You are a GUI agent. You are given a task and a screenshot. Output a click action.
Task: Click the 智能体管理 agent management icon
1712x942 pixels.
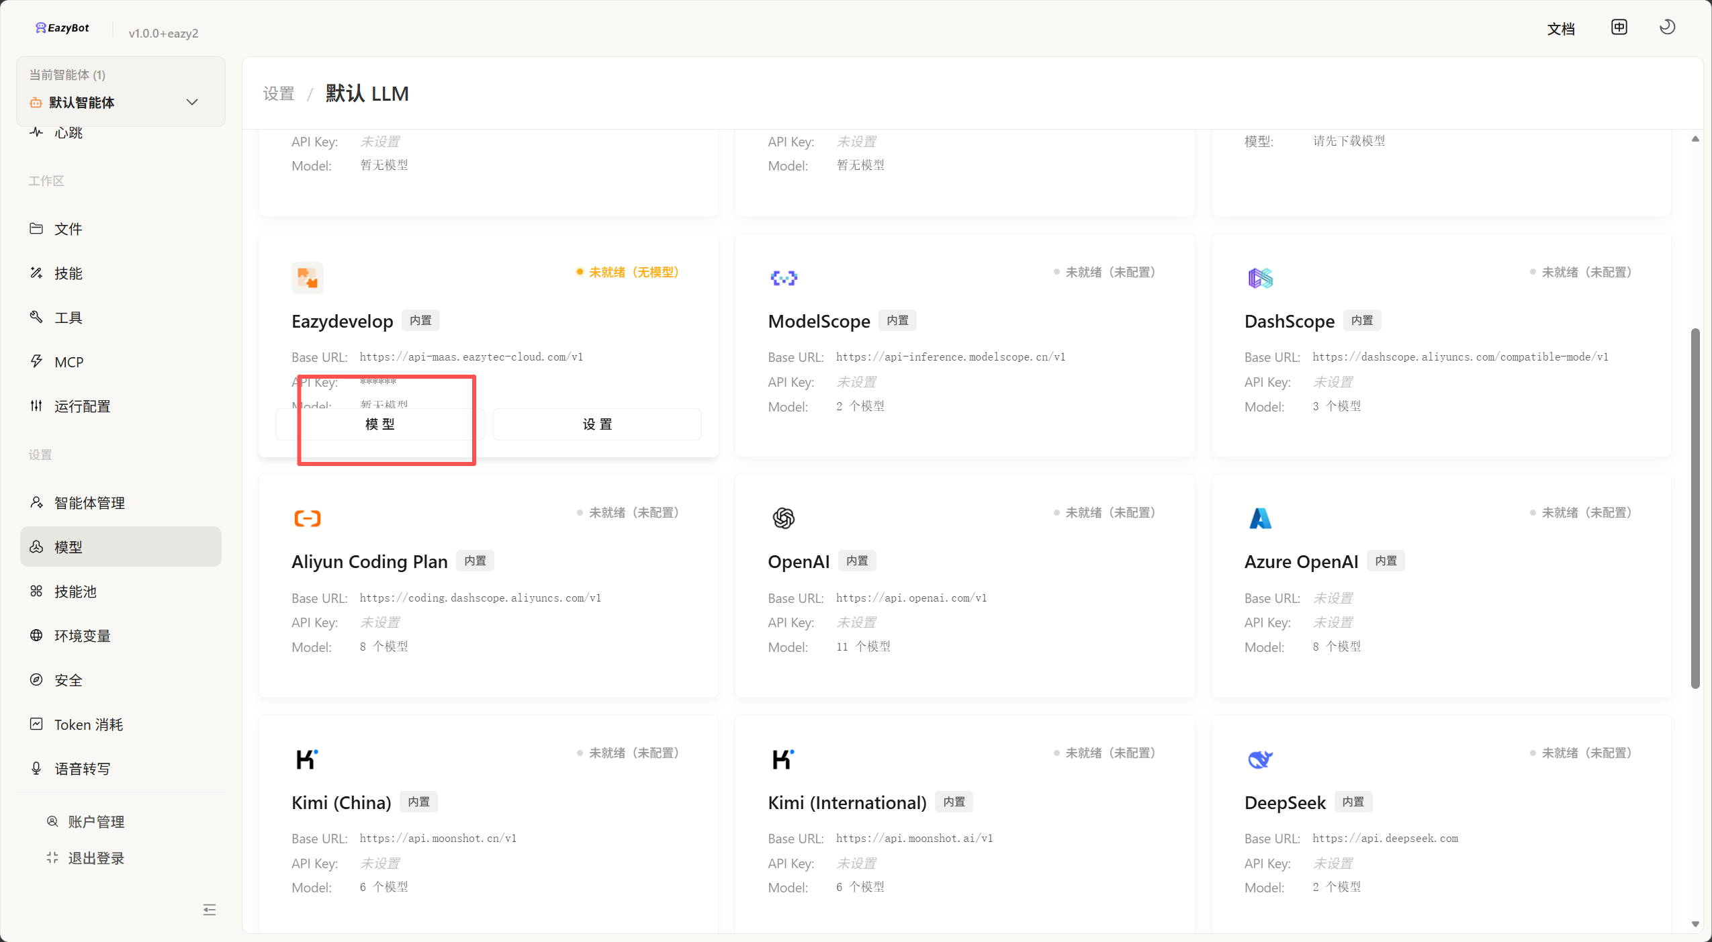pyautogui.click(x=36, y=502)
